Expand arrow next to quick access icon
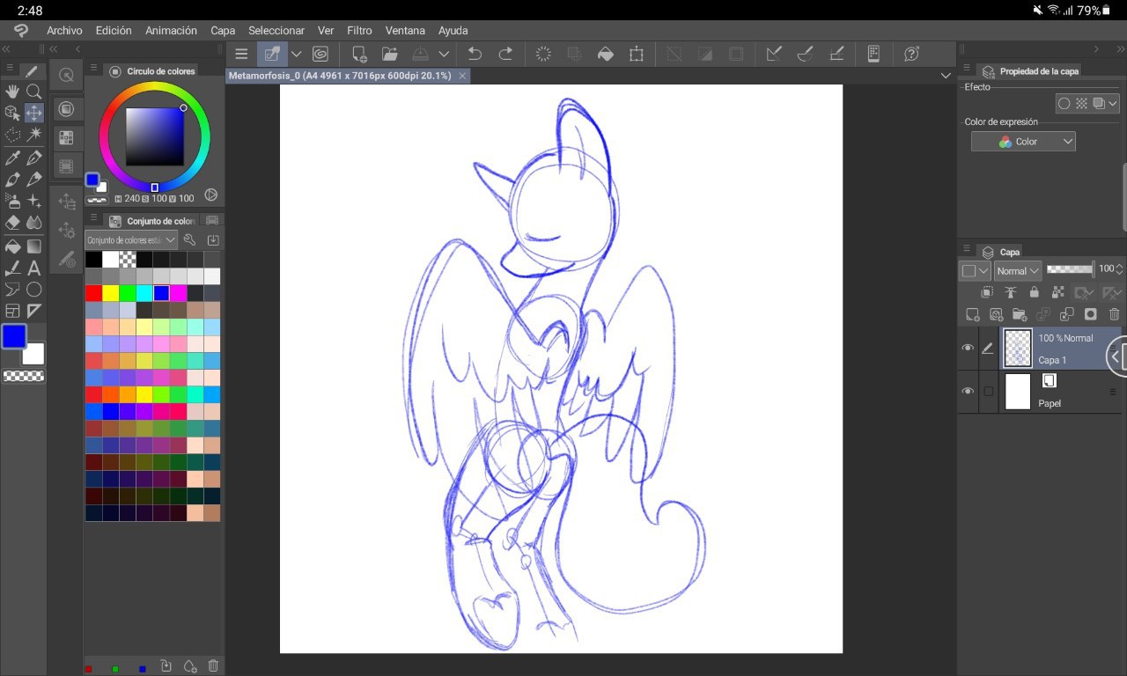 (297, 54)
